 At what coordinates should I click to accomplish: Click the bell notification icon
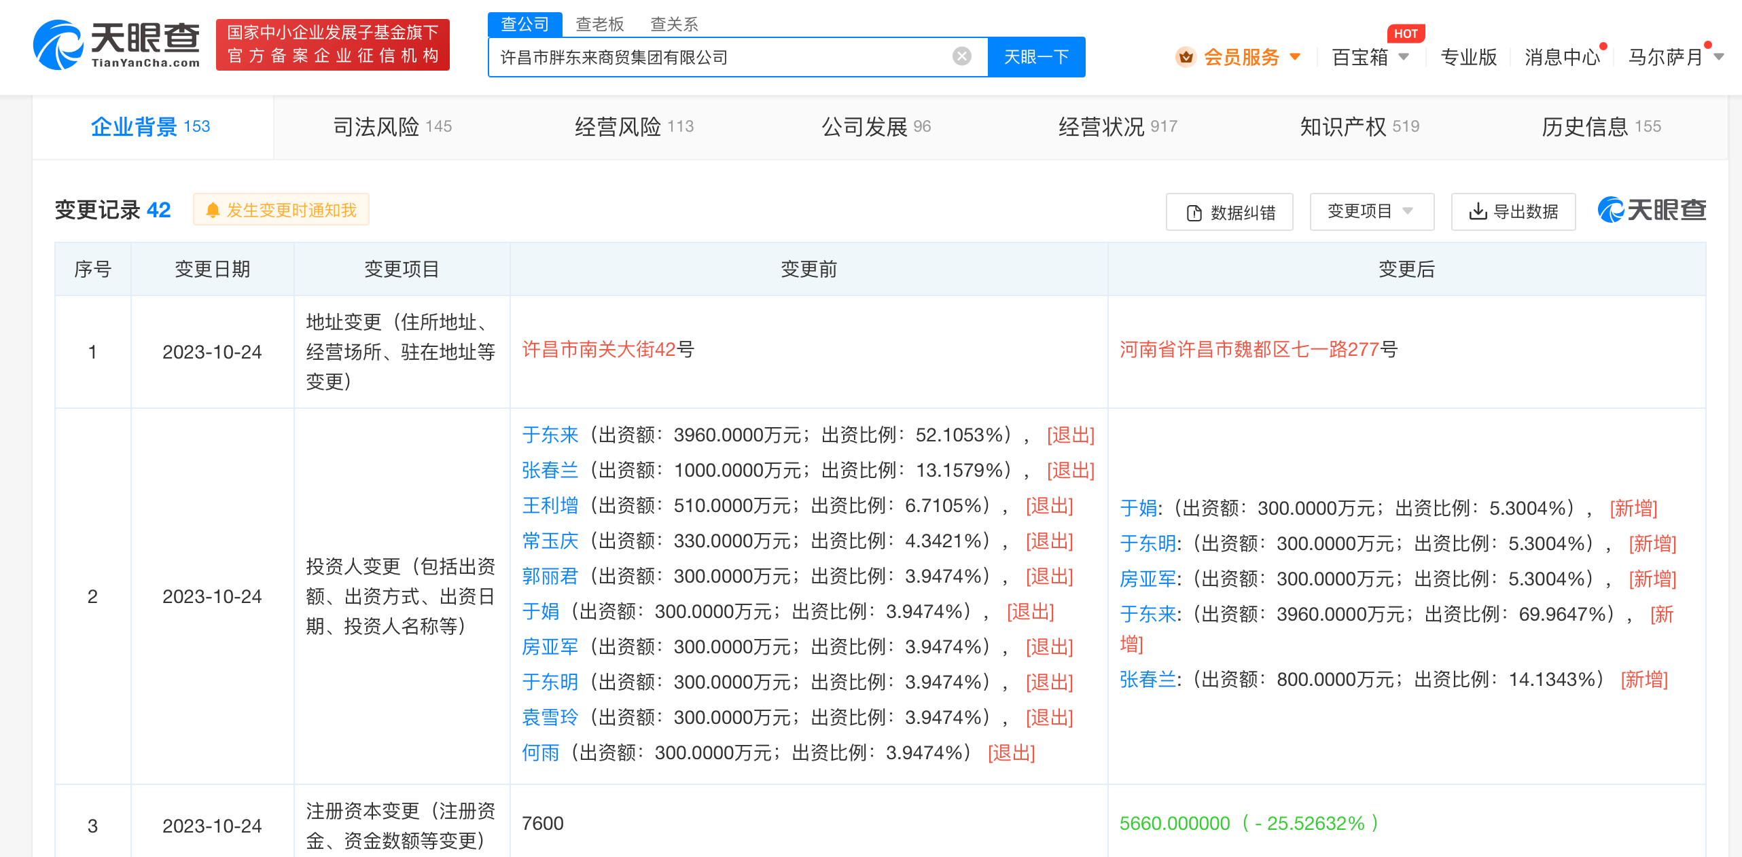(213, 211)
